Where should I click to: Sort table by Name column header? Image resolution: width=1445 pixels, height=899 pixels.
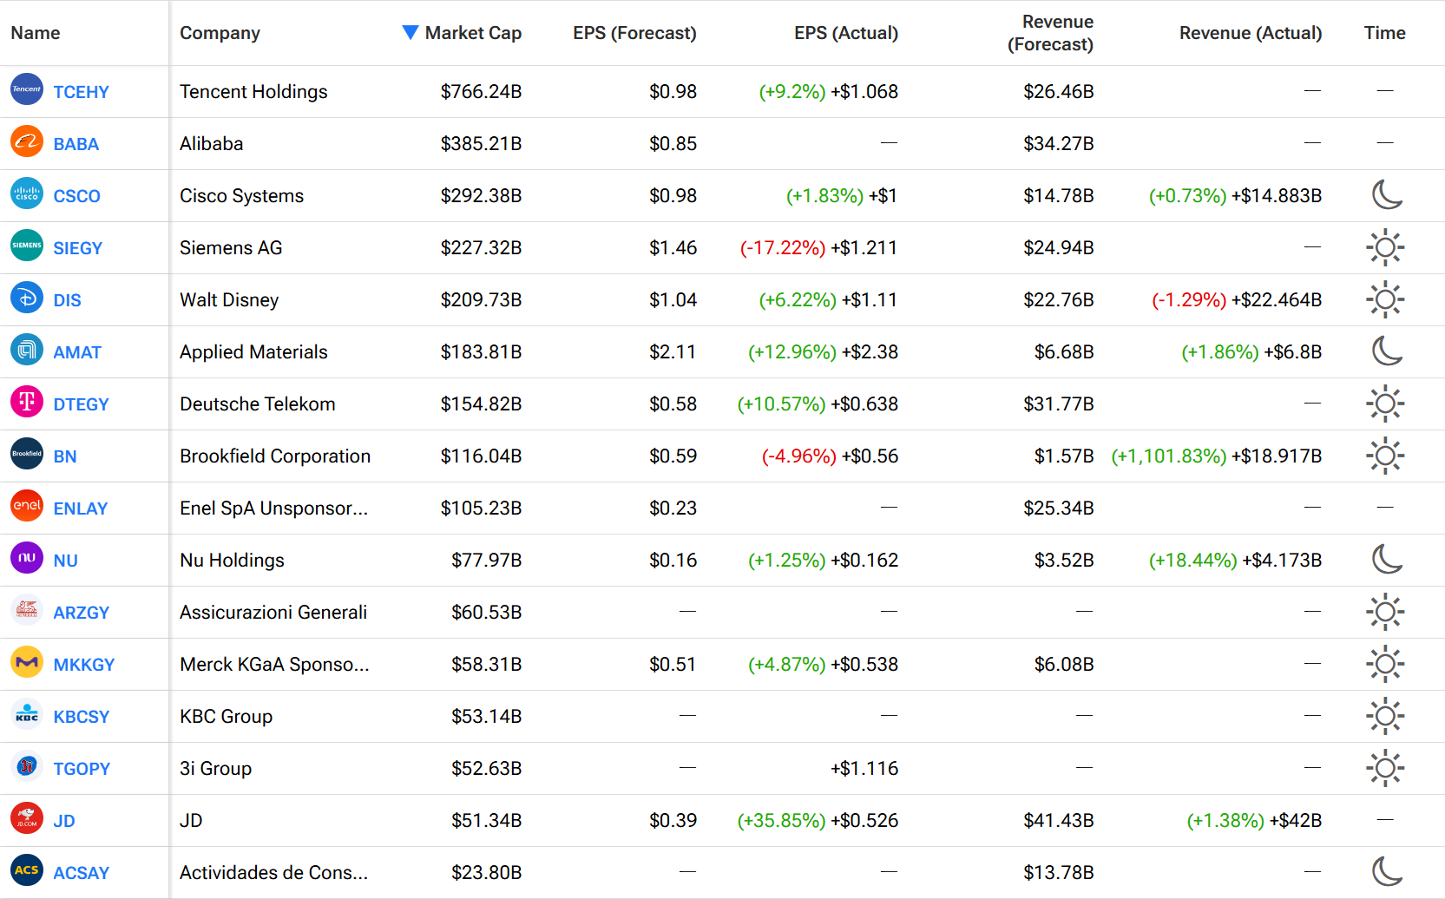[36, 33]
